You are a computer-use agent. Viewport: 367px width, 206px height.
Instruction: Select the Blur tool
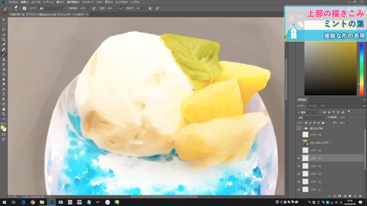click(x=4, y=79)
